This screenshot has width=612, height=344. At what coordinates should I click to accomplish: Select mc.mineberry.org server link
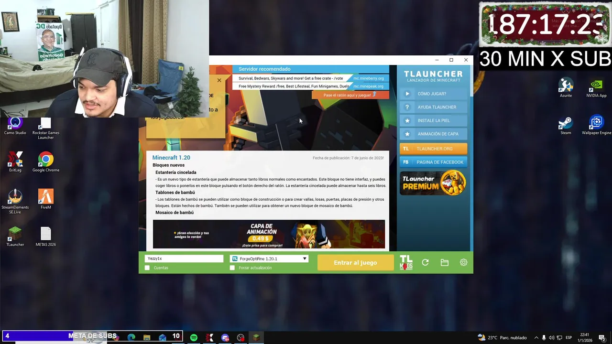[x=368, y=78]
